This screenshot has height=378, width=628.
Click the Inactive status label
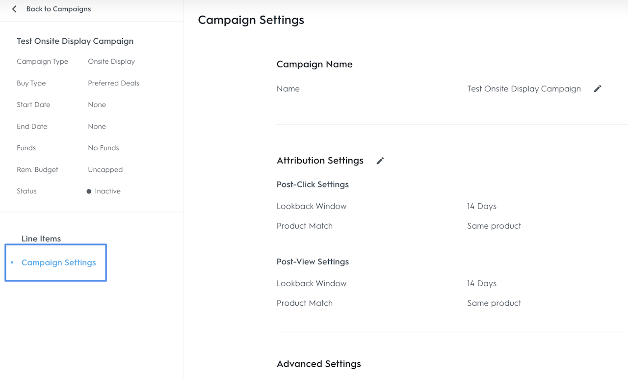[107, 191]
